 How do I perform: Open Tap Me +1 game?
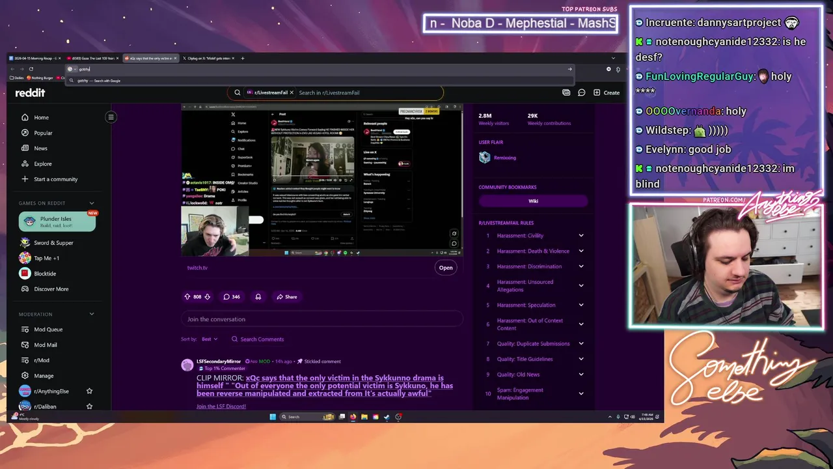[x=46, y=258]
